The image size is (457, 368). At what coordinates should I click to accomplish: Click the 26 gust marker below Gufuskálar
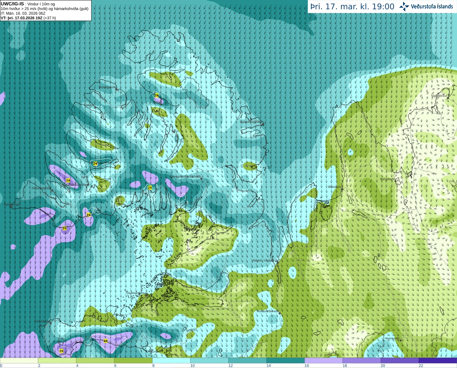pos(61,351)
